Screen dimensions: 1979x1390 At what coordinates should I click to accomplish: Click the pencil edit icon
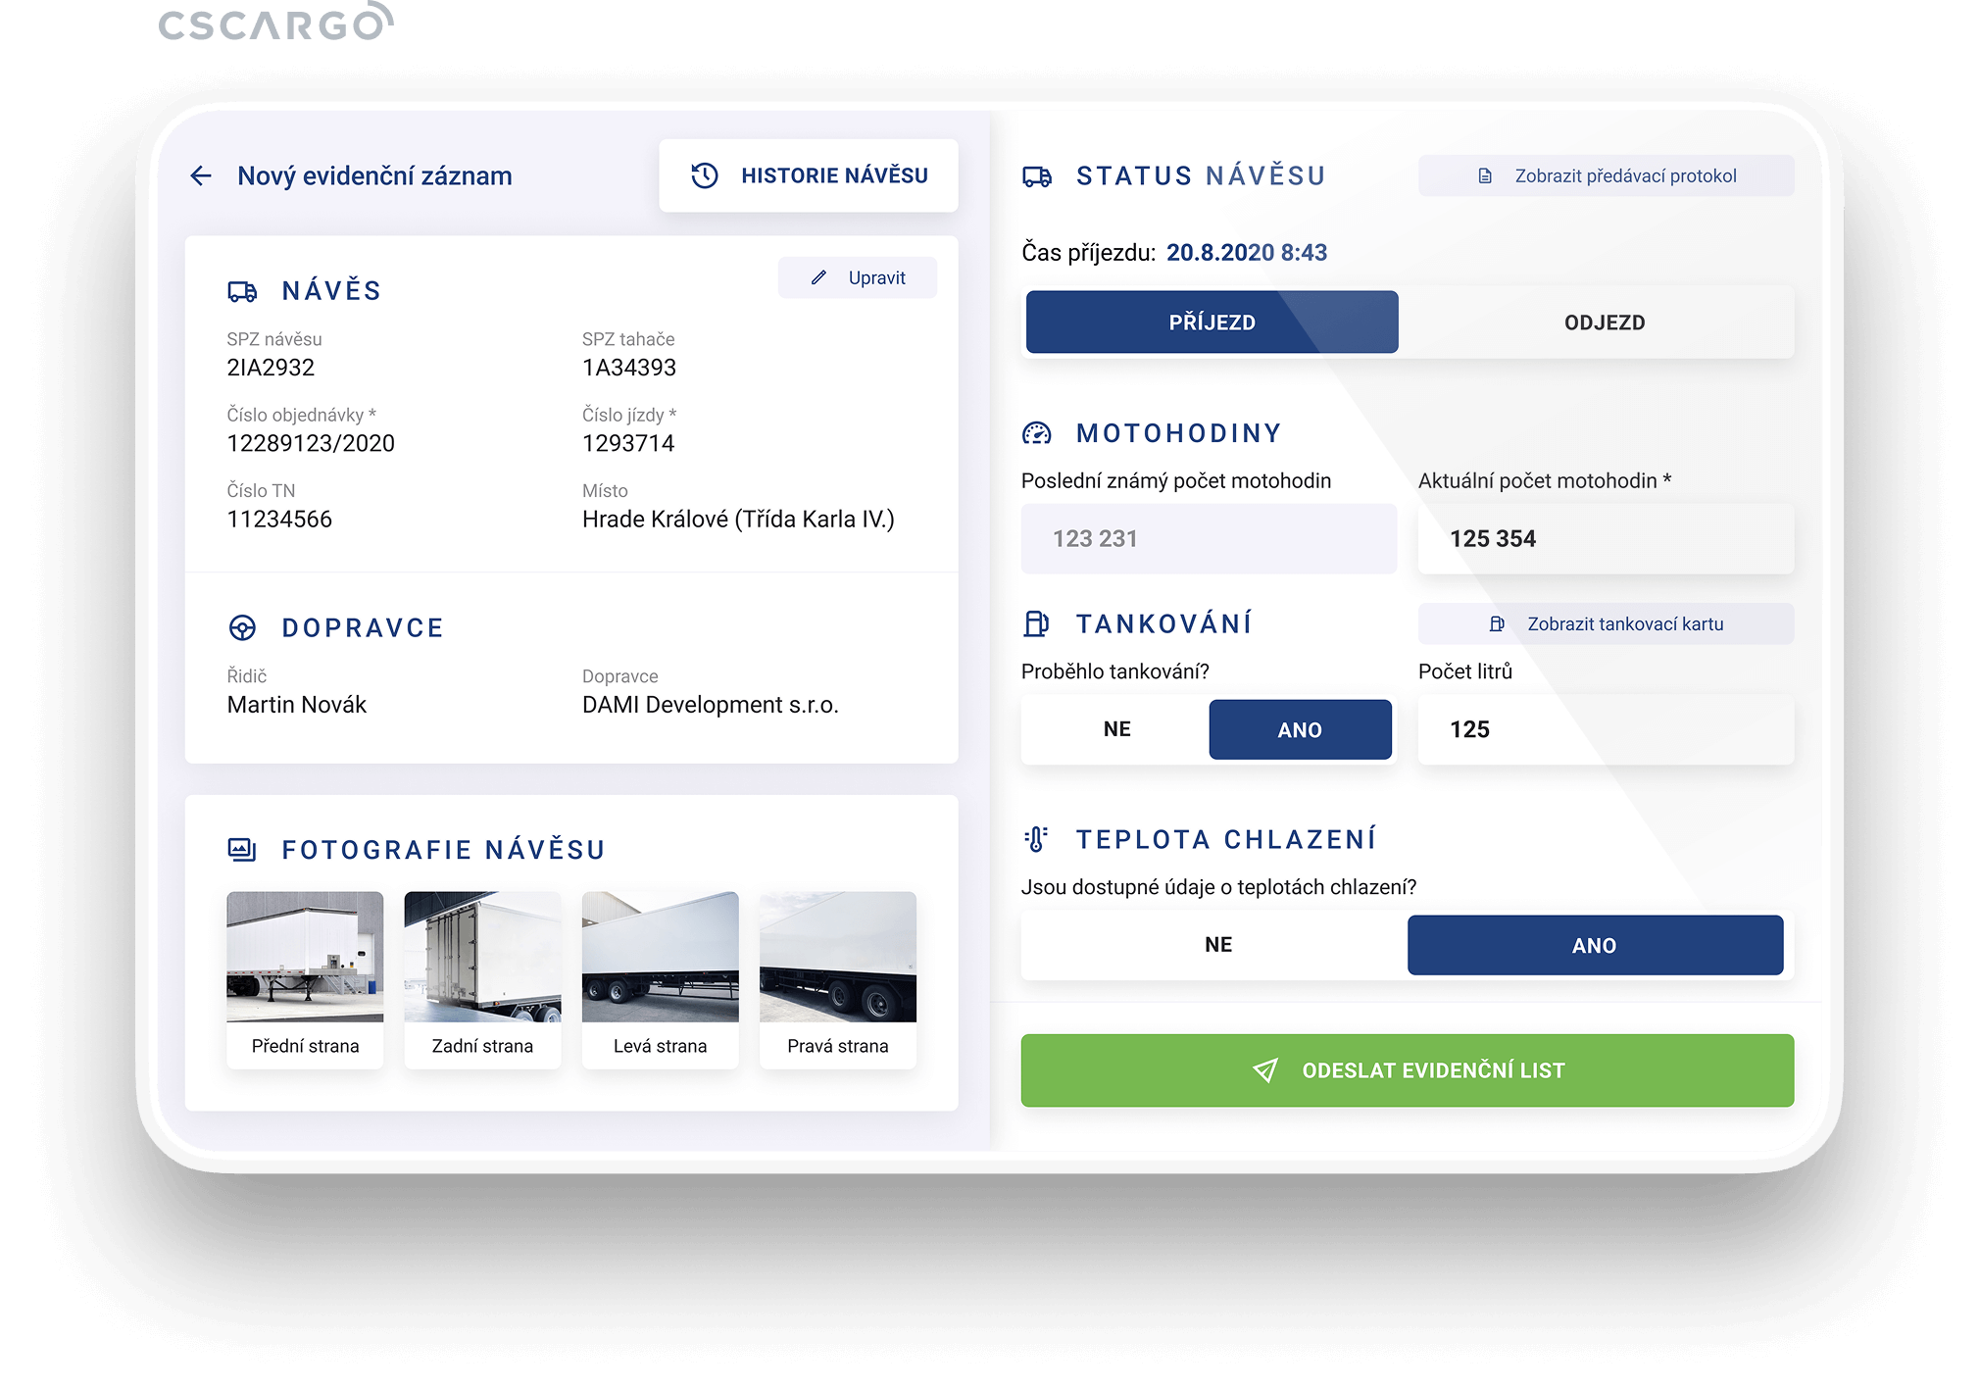coord(818,277)
